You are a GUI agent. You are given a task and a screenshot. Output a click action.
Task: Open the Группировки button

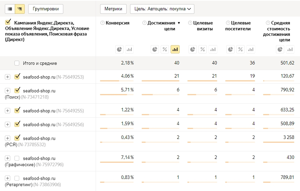click(46, 9)
